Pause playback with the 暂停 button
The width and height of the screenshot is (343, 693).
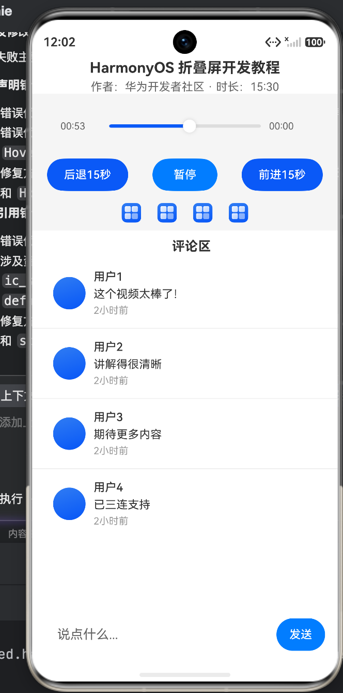[185, 175]
